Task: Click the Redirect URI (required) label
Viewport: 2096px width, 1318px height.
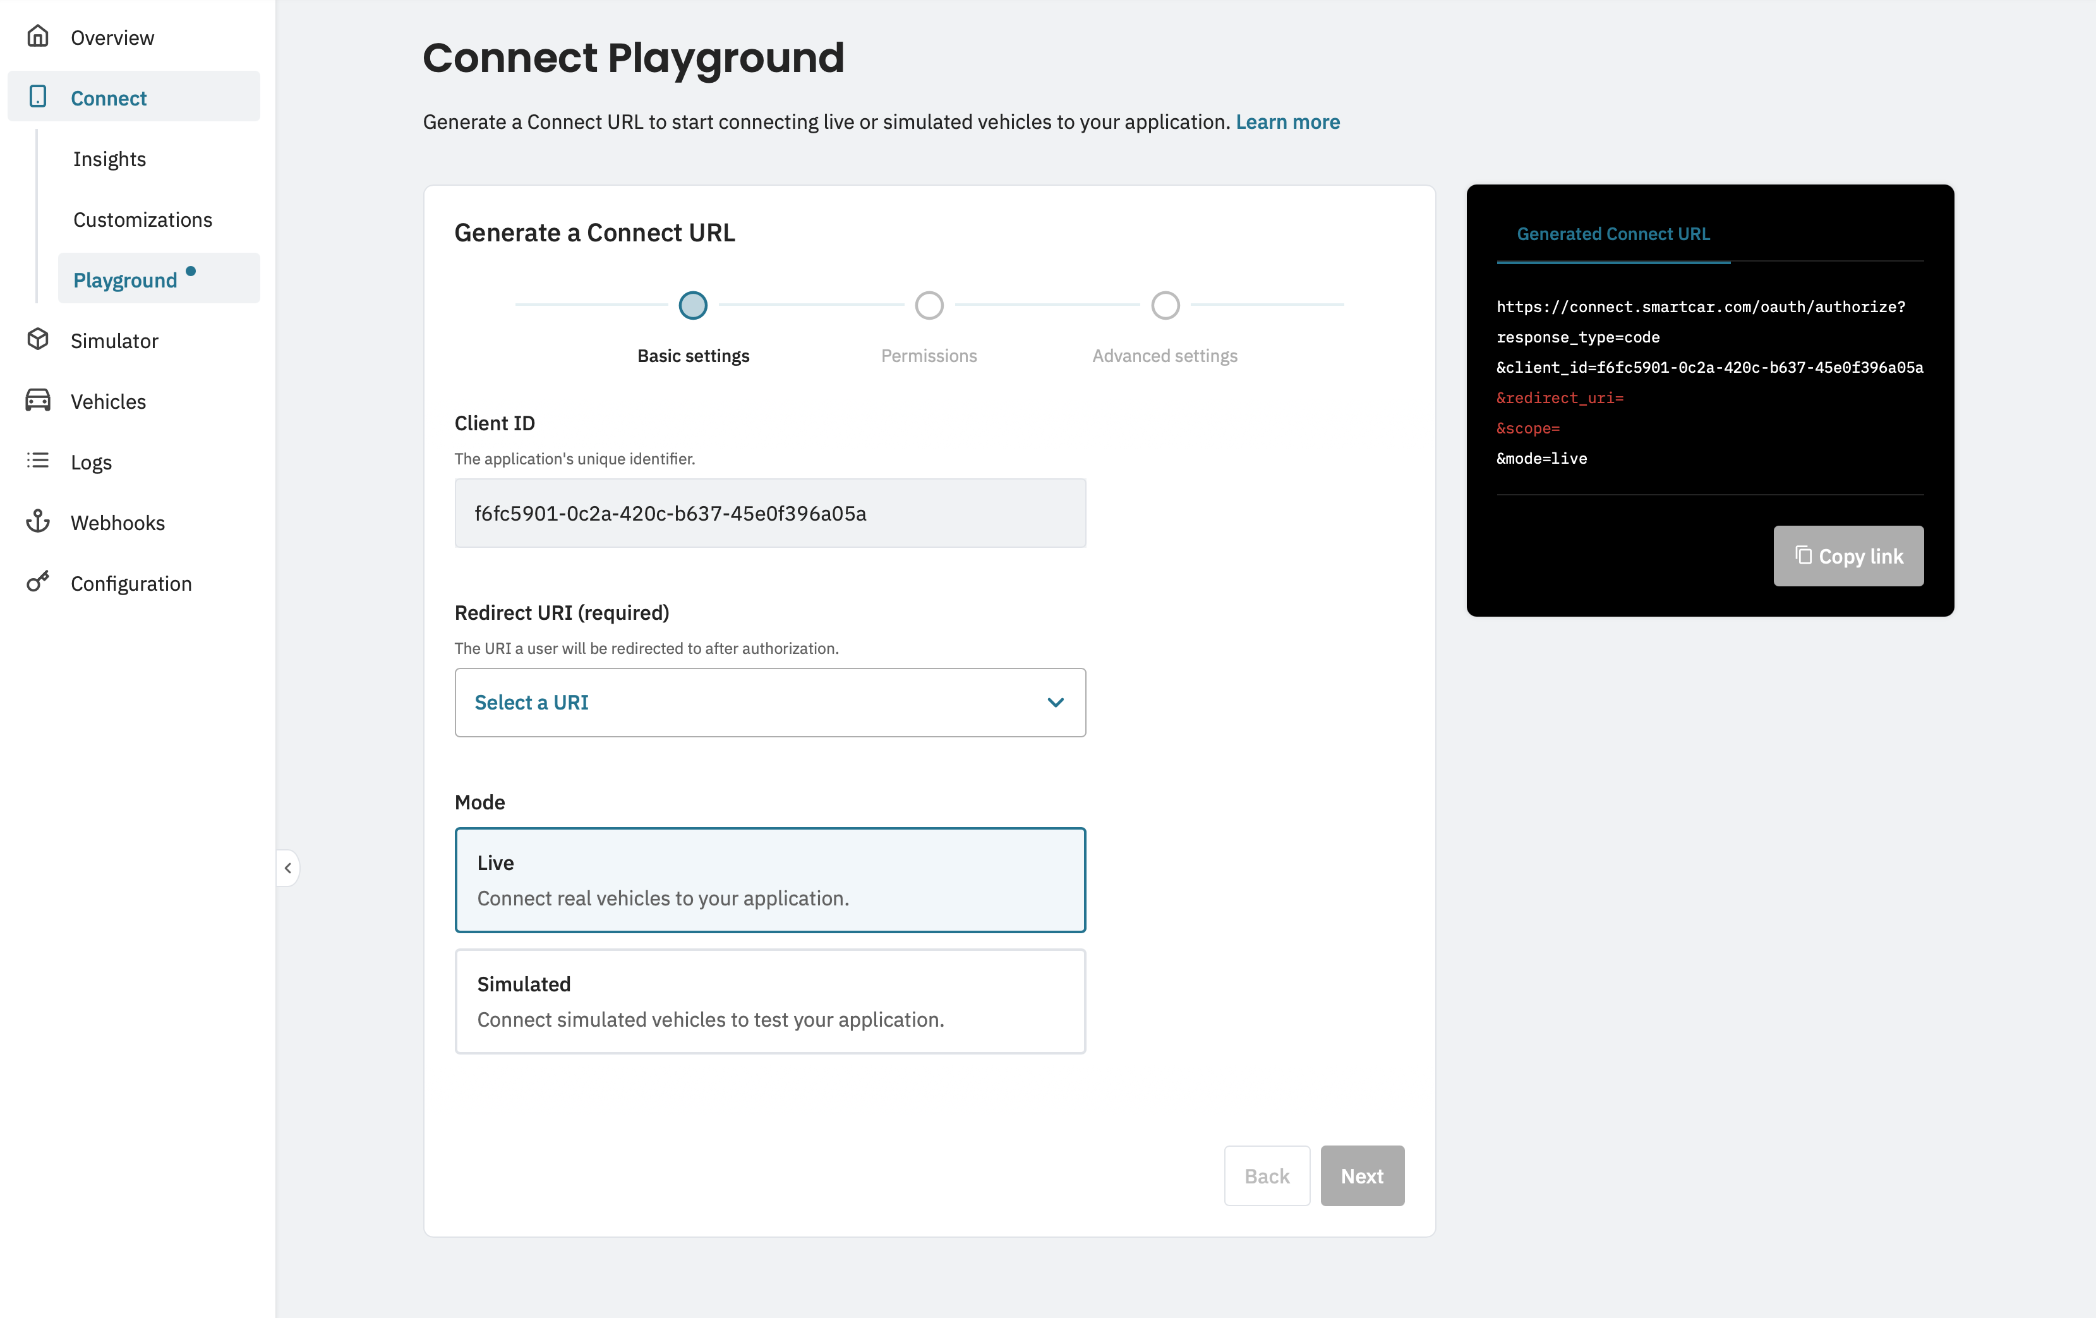Action: tap(562, 612)
